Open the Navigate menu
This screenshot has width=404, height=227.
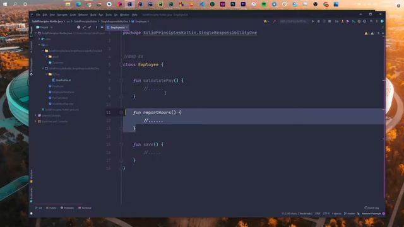[62, 15]
